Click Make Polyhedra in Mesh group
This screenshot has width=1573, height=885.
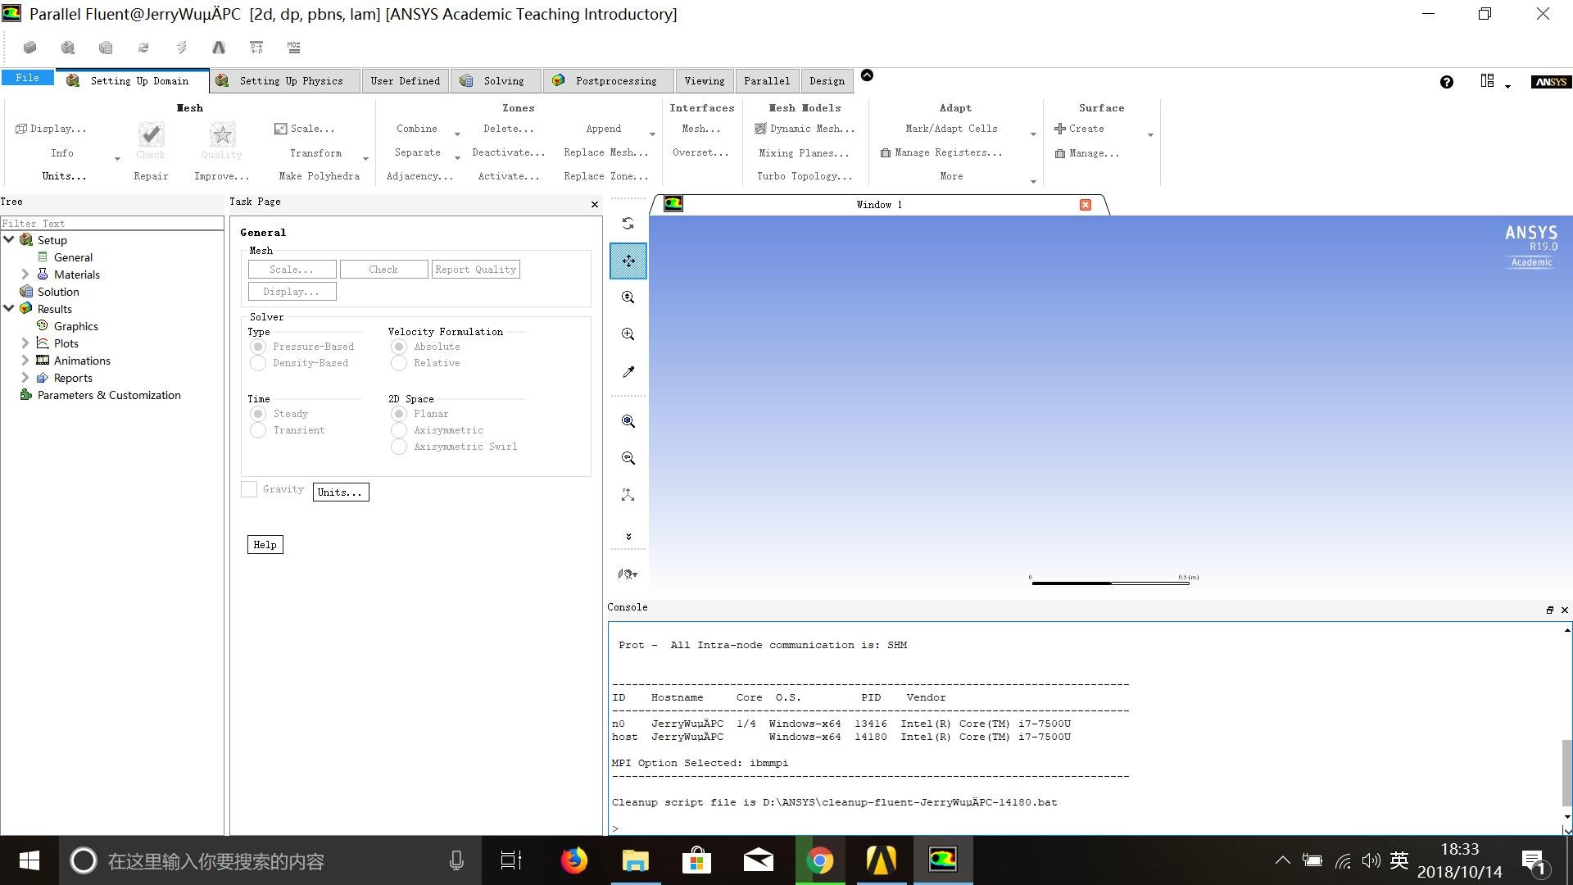click(319, 176)
